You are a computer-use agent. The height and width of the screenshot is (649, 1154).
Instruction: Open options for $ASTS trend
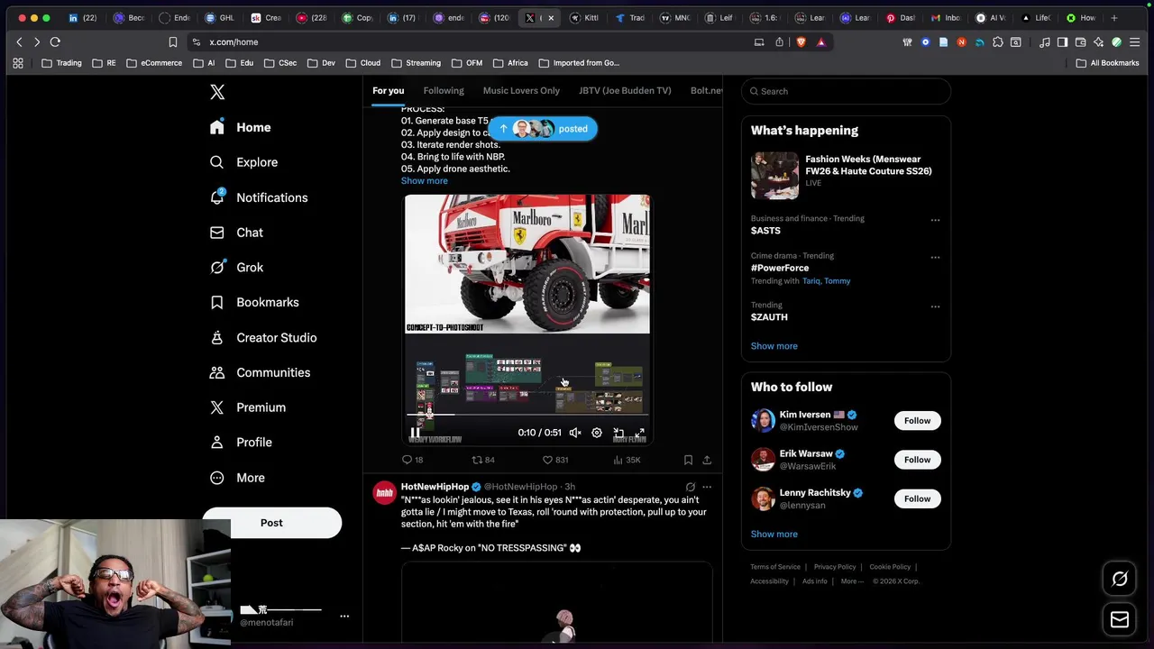pyautogui.click(x=935, y=220)
